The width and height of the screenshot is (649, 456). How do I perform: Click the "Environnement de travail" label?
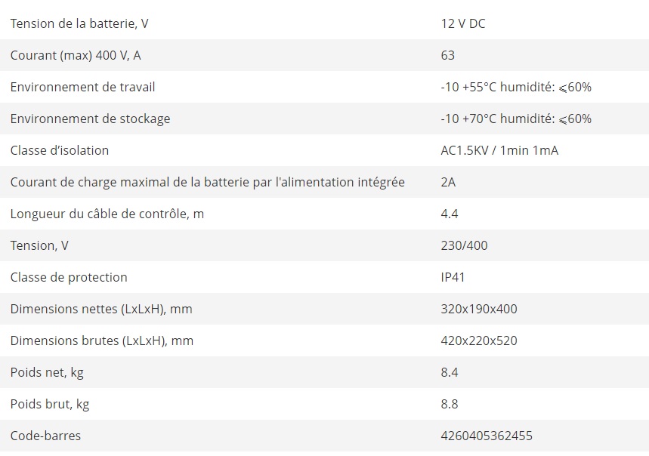tap(82, 87)
